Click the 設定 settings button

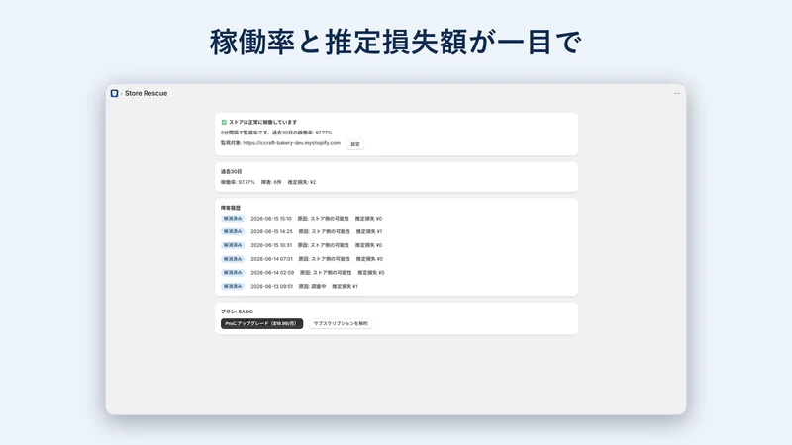pos(355,144)
